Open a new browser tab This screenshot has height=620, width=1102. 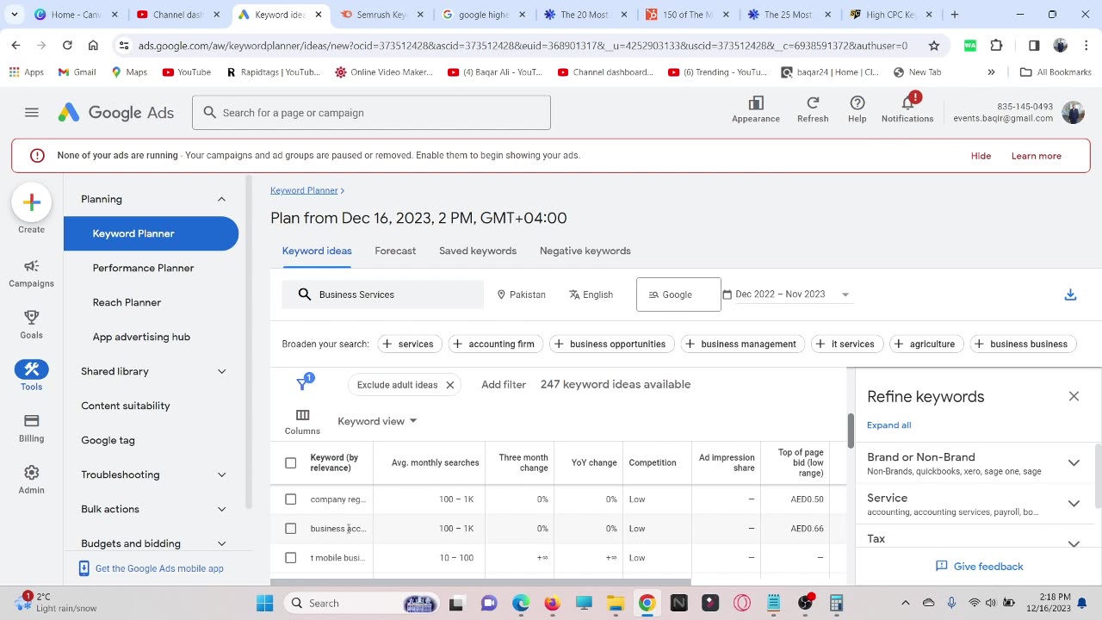click(x=954, y=15)
